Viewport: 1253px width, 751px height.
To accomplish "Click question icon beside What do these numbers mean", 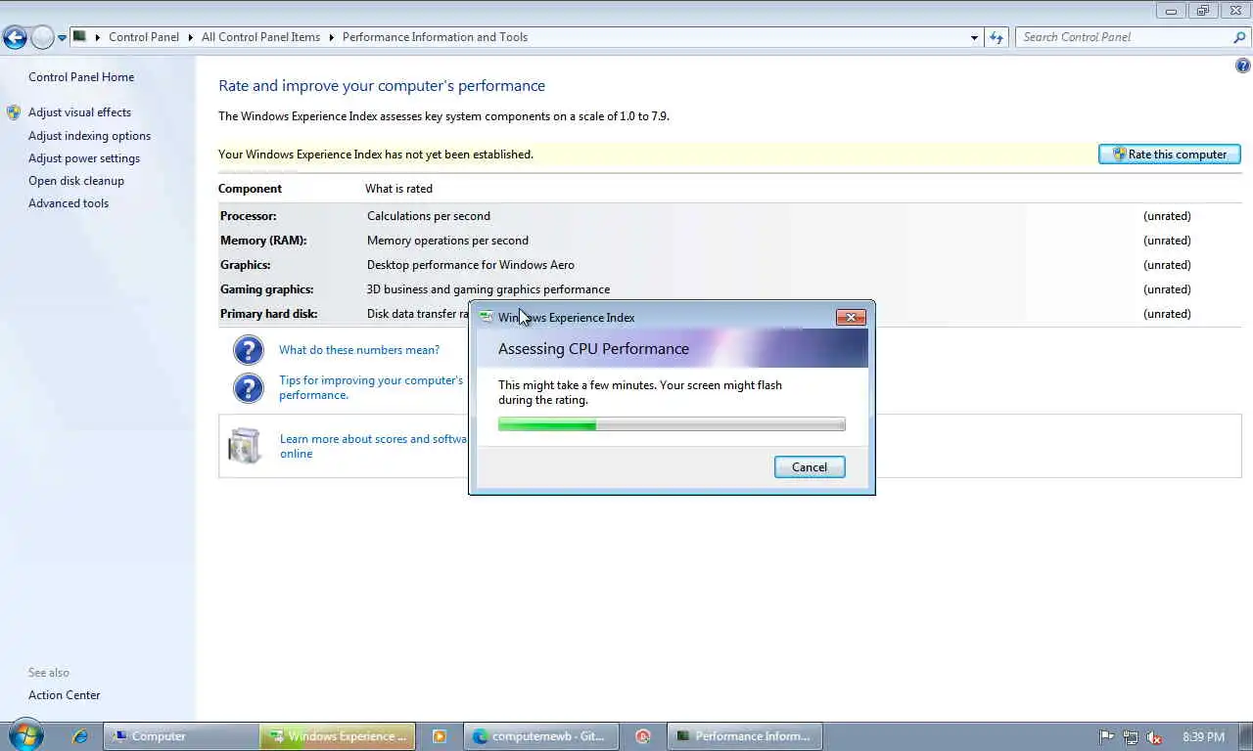I will (x=249, y=350).
